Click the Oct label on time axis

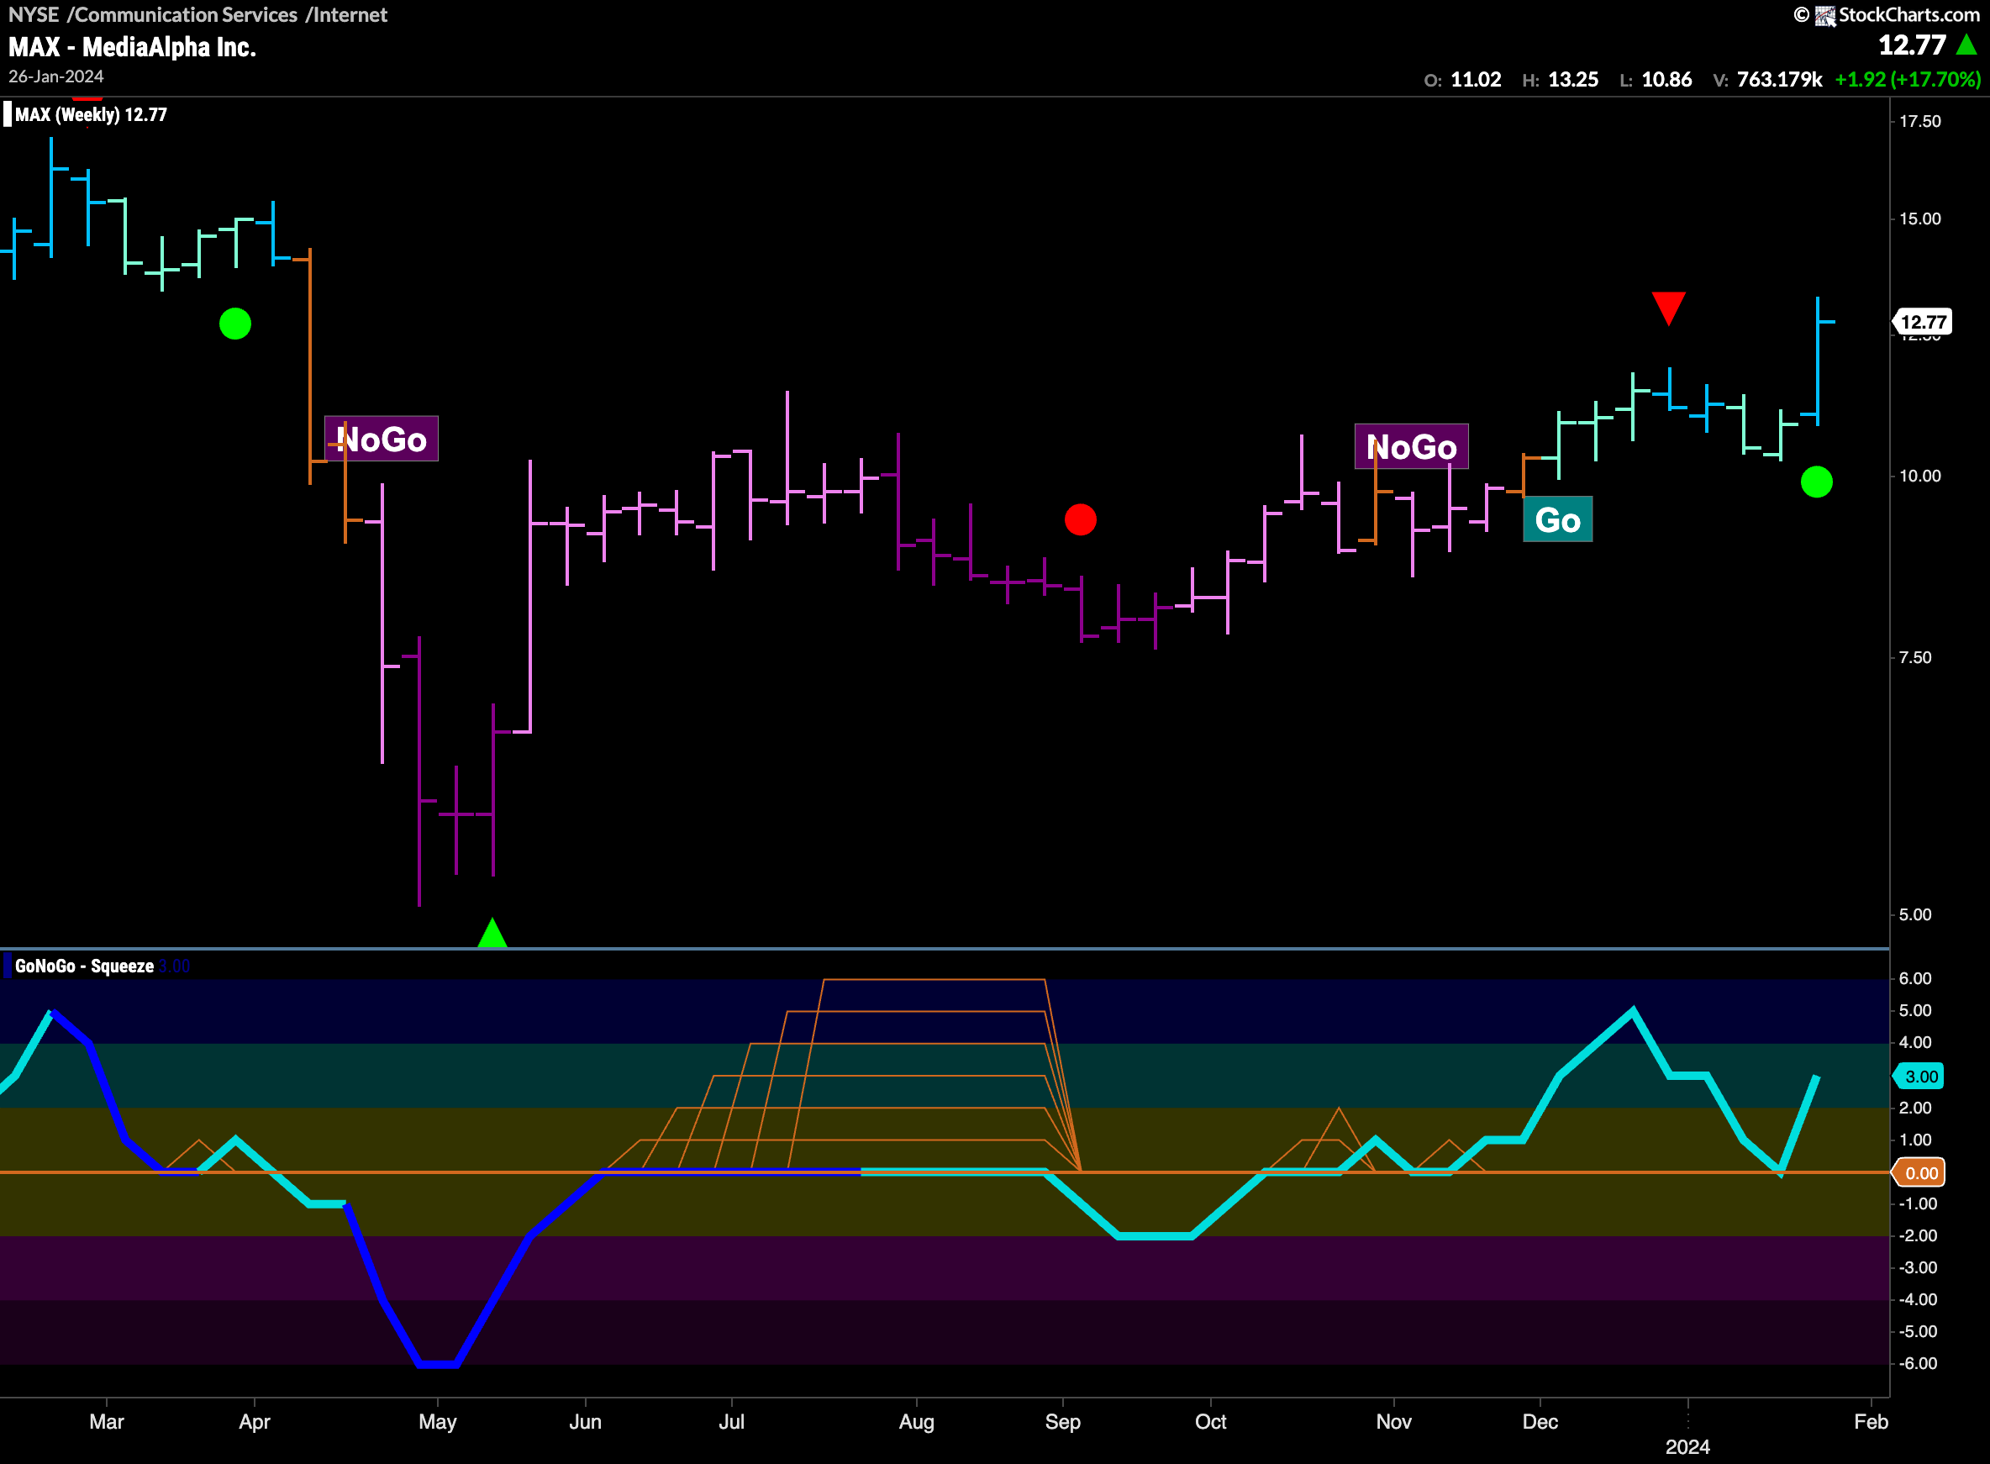coord(1210,1421)
